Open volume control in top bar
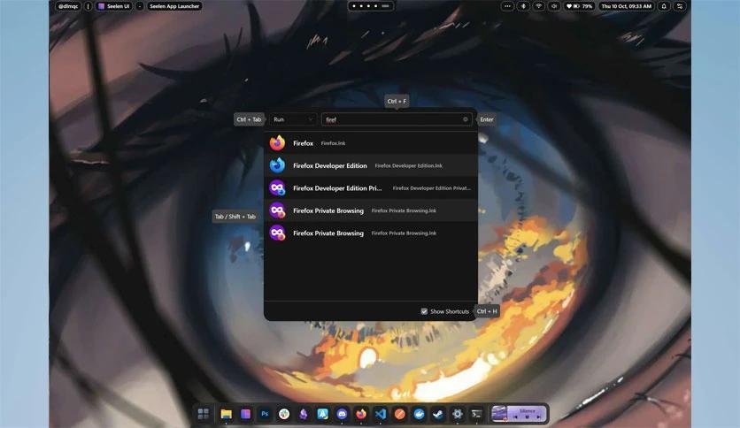Screen dimensions: 740x428 554,6
